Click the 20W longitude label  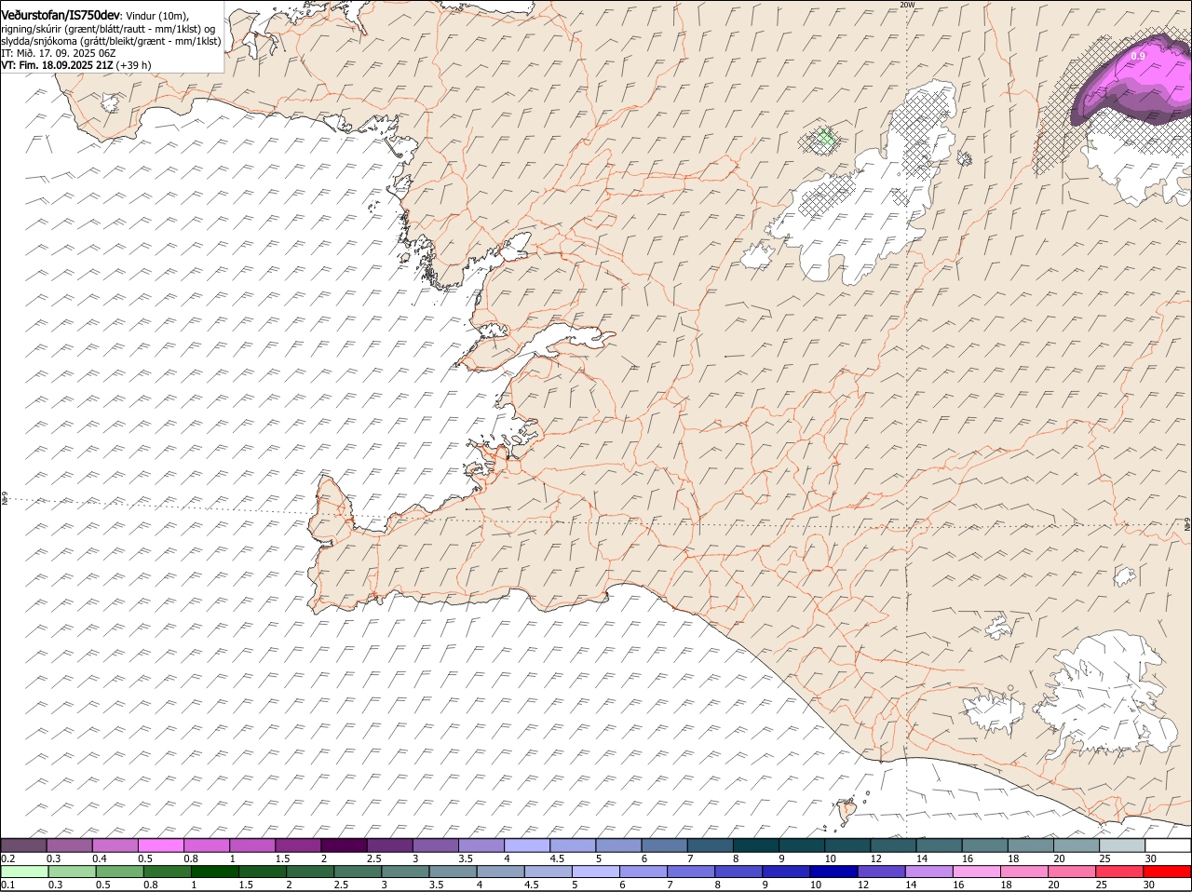[x=907, y=5]
